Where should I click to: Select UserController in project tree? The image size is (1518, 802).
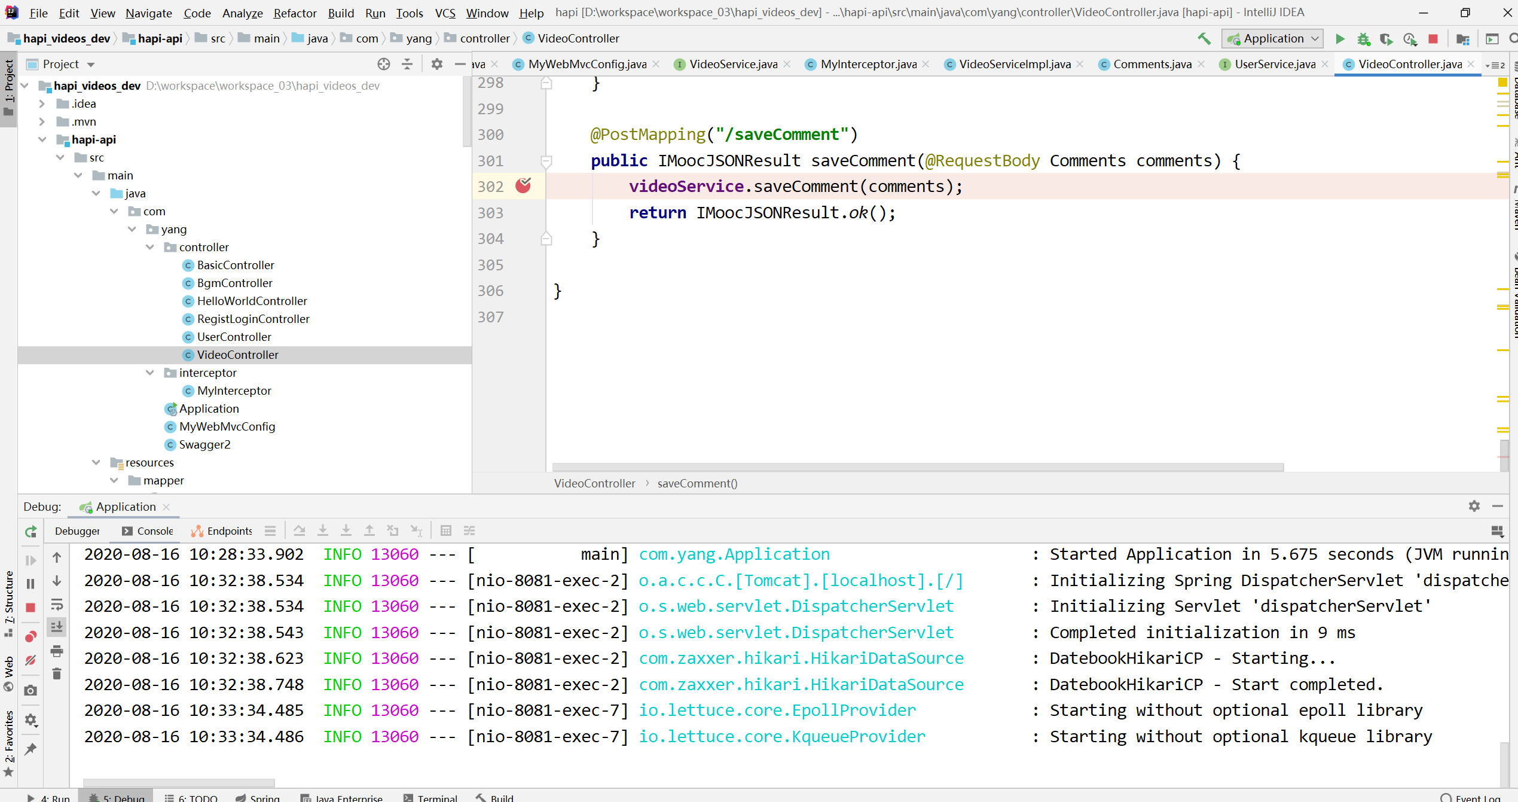pos(234,337)
